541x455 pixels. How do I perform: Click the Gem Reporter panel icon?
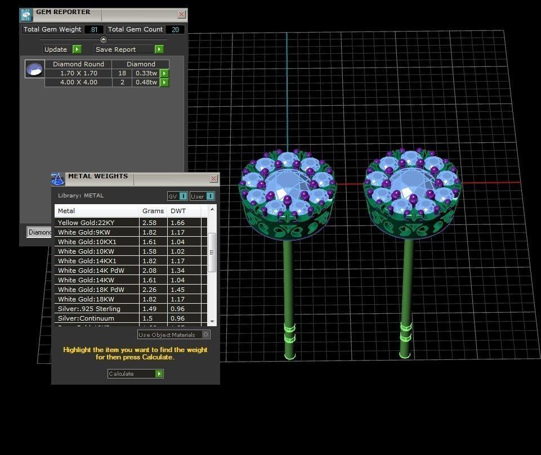[26, 15]
